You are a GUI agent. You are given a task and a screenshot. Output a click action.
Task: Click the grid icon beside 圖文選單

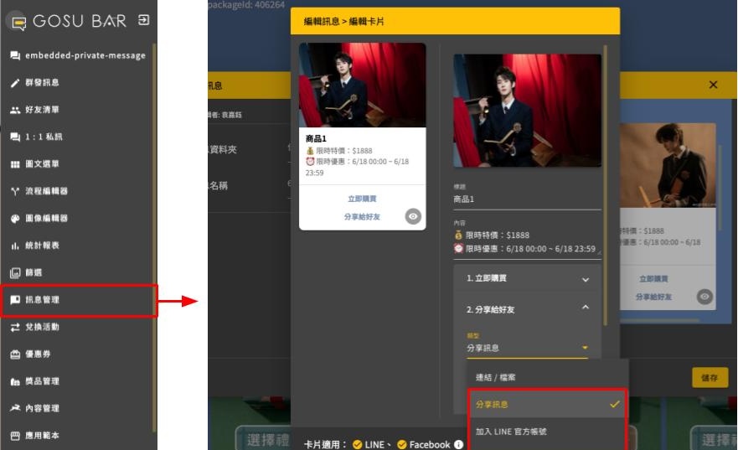(x=15, y=164)
